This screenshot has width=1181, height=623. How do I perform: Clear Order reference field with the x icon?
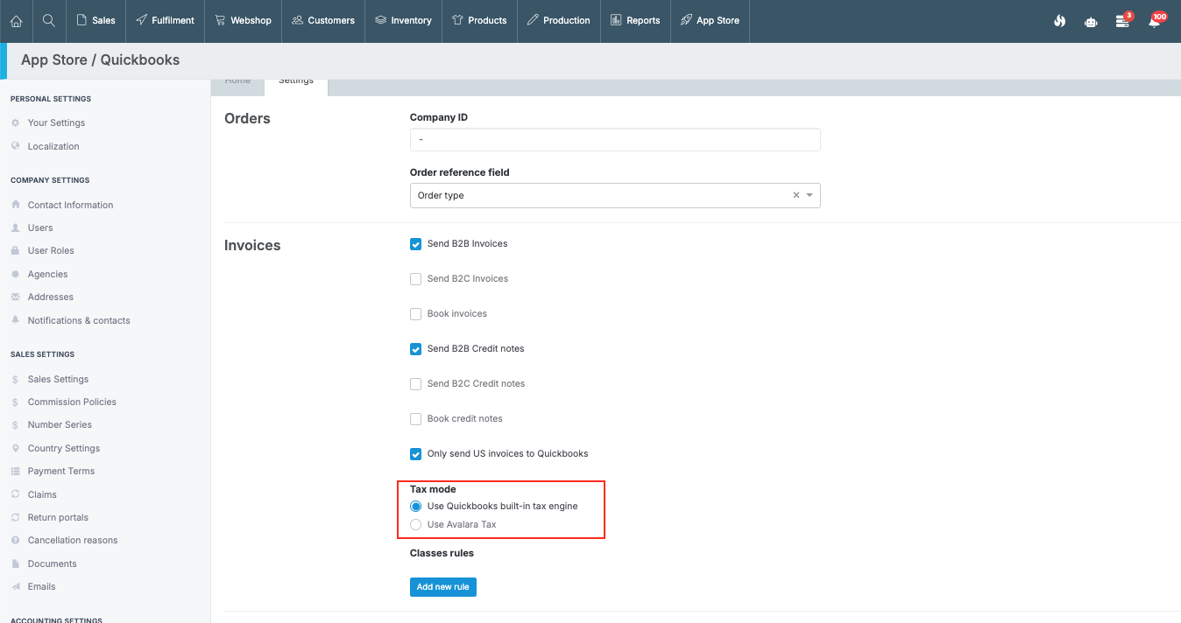(796, 195)
